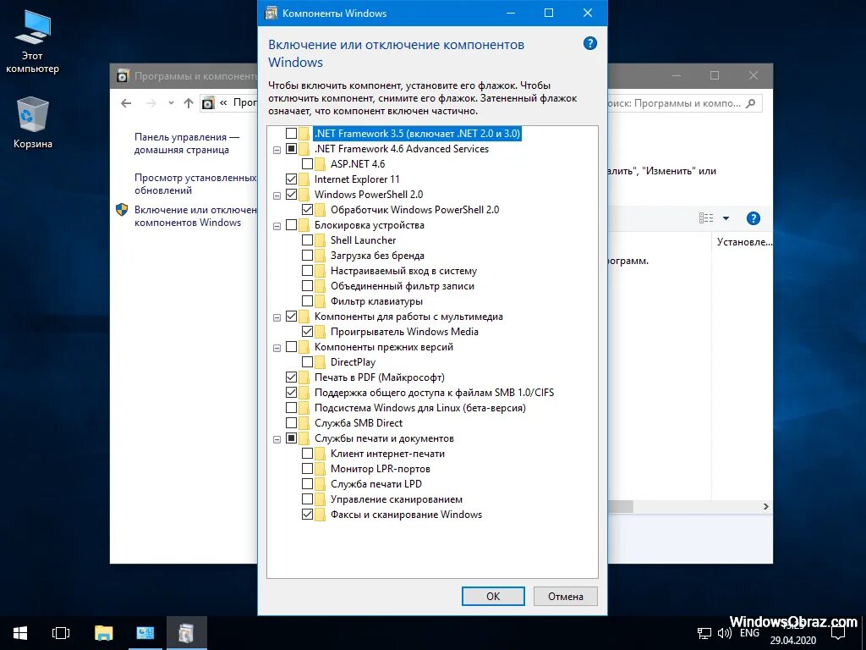Viewport: 866px width, 650px height.
Task: Click the Установлено column header
Action: [744, 241]
